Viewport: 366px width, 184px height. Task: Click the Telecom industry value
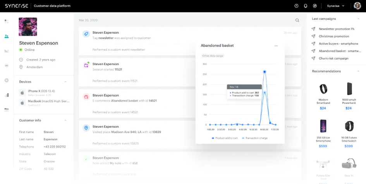pos(50,154)
